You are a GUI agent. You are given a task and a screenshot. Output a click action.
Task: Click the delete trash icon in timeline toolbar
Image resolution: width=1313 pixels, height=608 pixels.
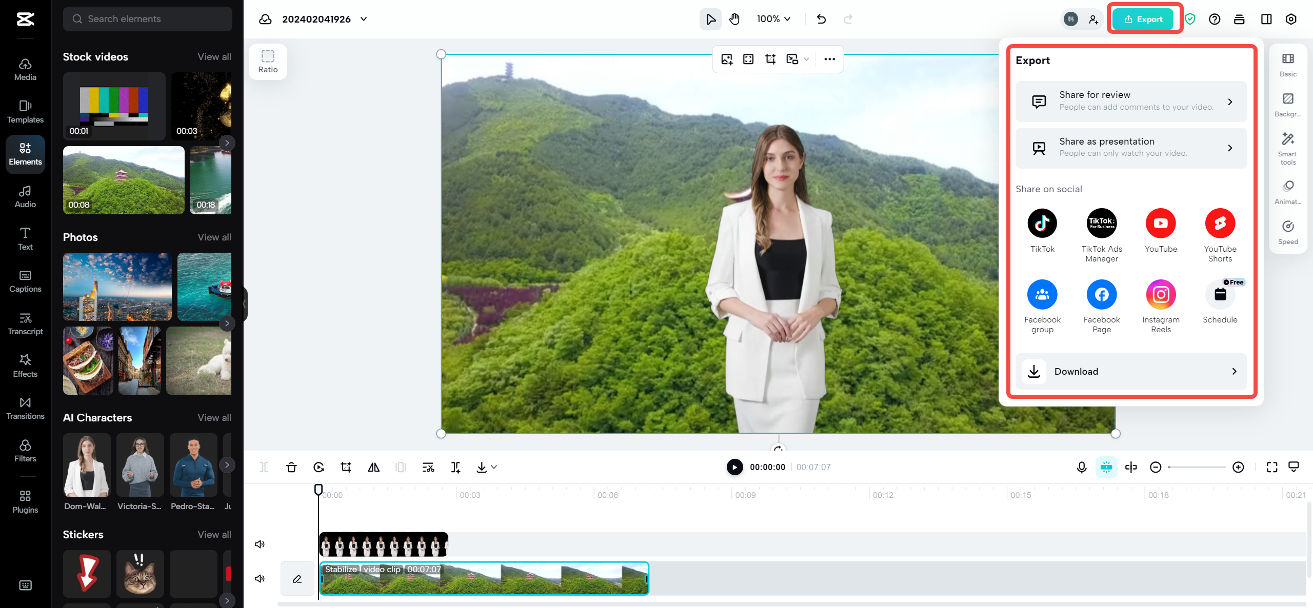pos(291,467)
